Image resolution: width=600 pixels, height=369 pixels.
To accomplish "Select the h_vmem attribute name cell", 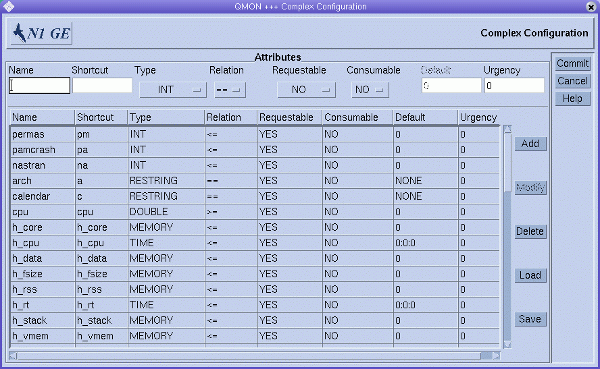I will click(43, 336).
